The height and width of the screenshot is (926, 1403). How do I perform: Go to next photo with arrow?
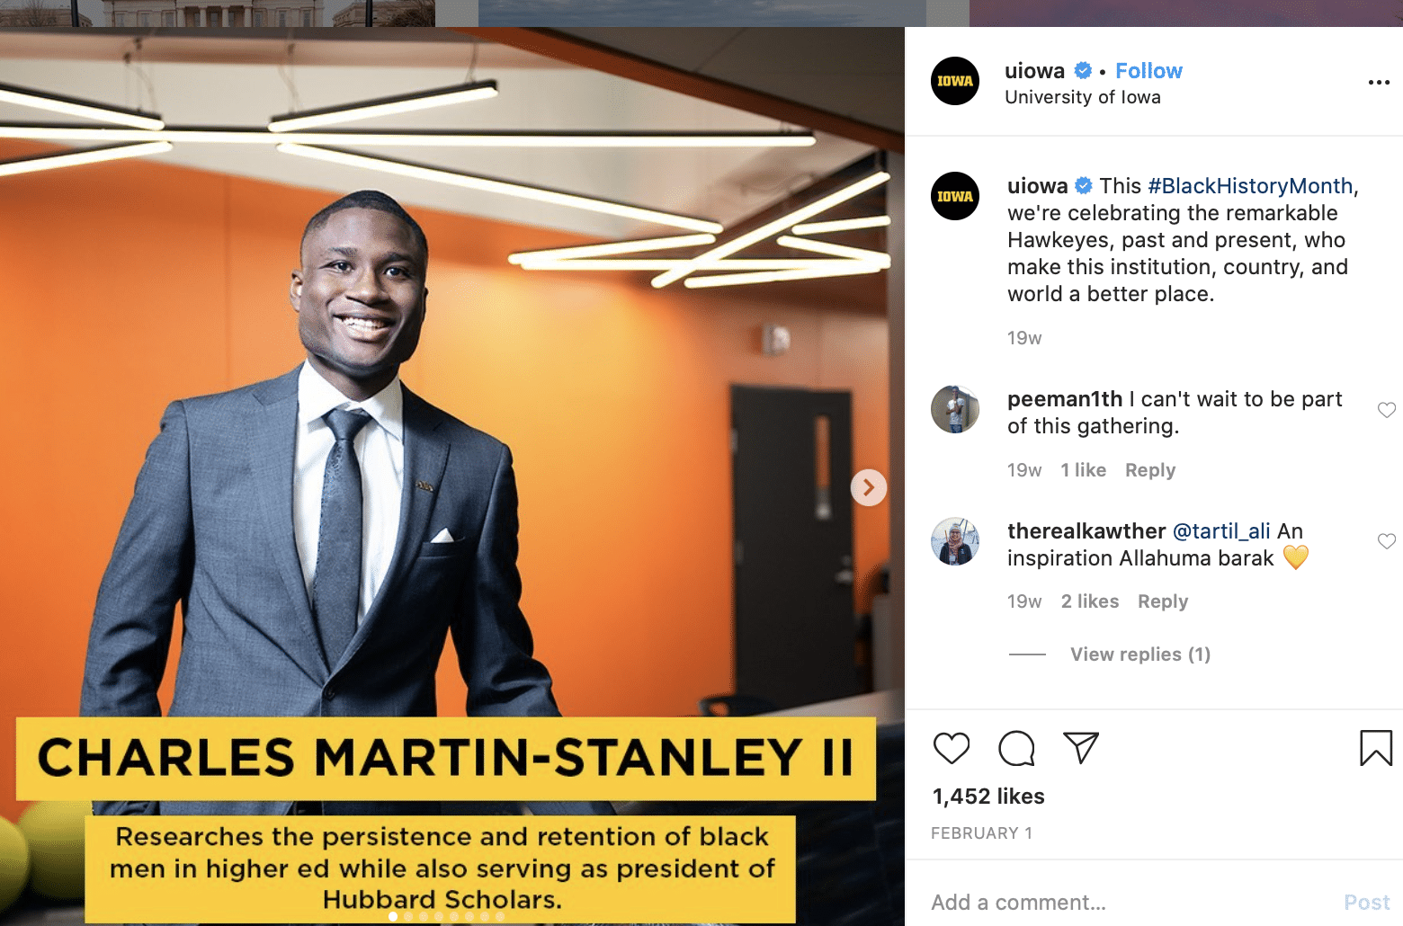pyautogui.click(x=869, y=487)
